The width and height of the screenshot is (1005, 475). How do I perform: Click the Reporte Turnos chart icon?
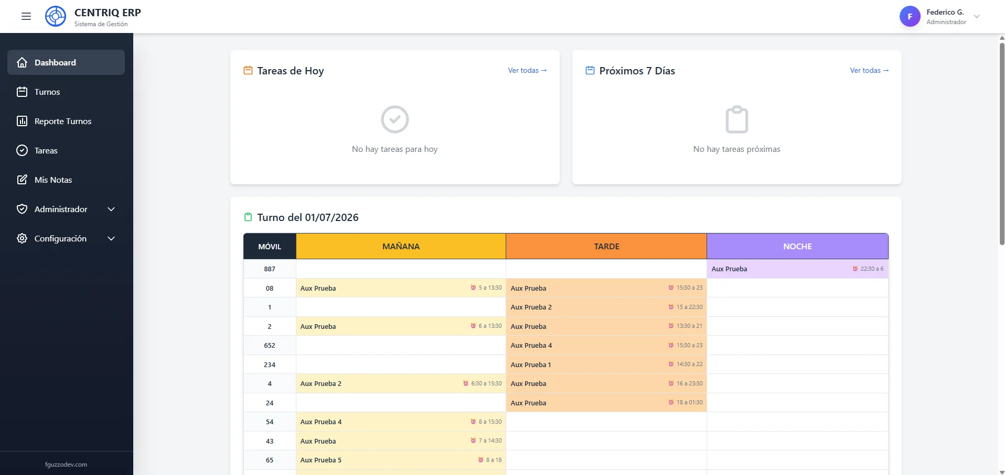tap(22, 121)
